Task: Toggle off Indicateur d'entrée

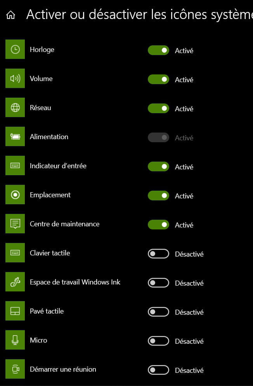Action: coord(158,166)
